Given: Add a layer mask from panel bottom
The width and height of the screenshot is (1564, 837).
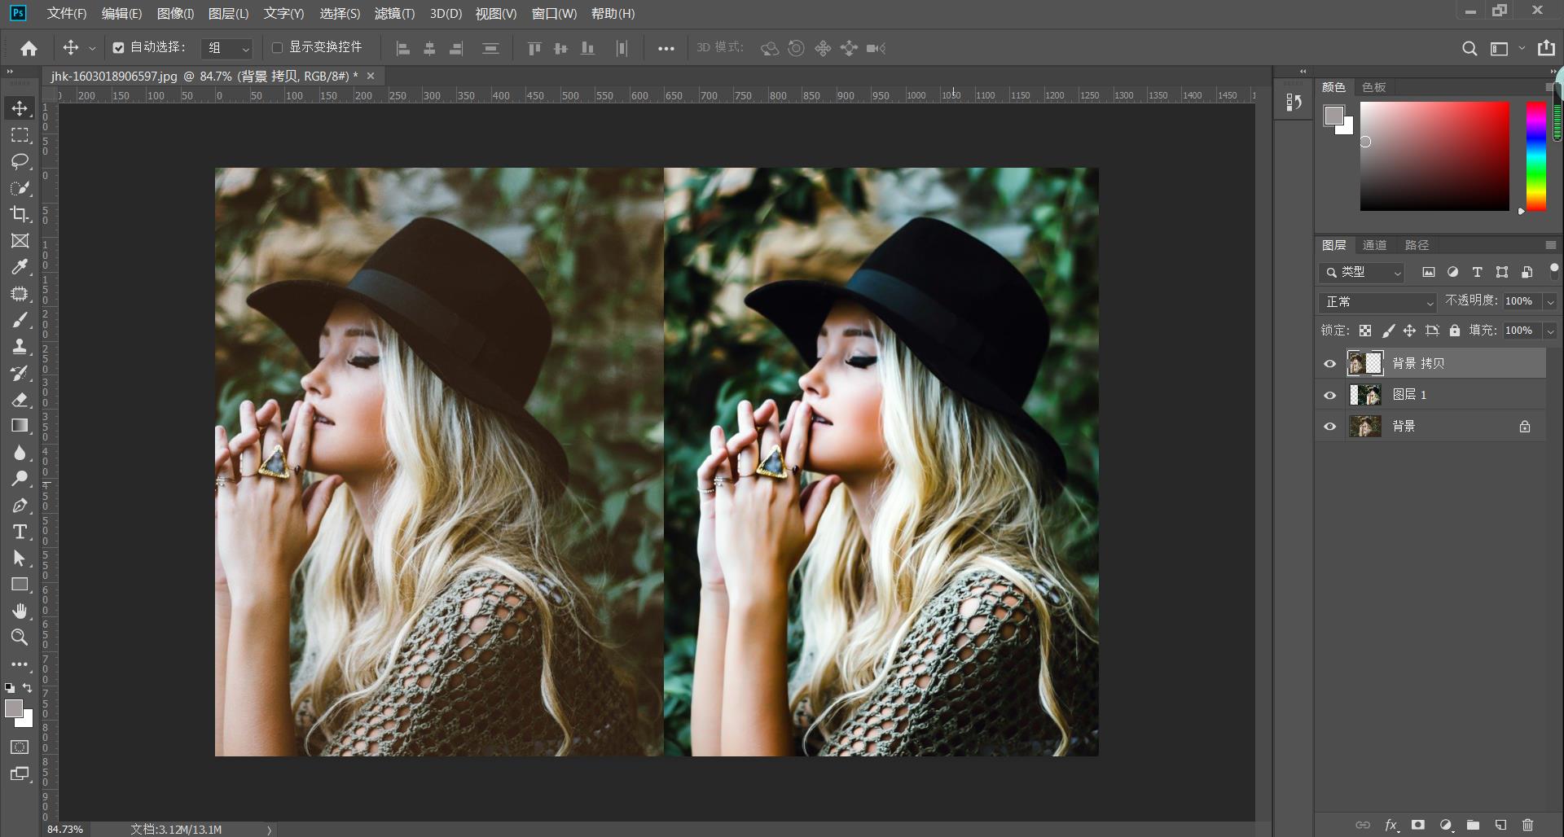Looking at the screenshot, I should click(x=1418, y=825).
